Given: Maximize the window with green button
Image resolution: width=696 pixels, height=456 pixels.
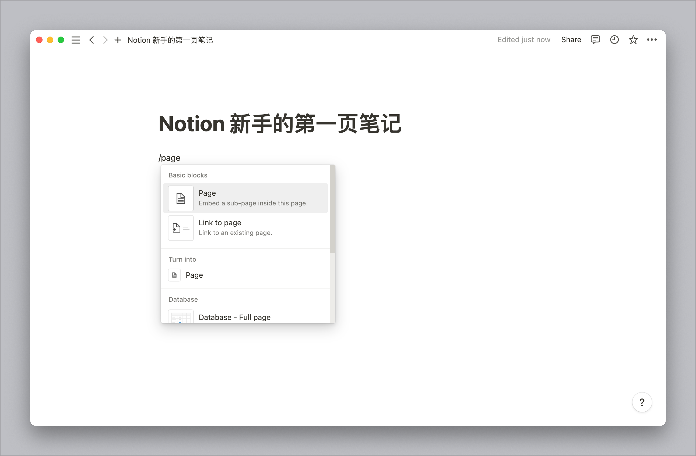Looking at the screenshot, I should [61, 40].
